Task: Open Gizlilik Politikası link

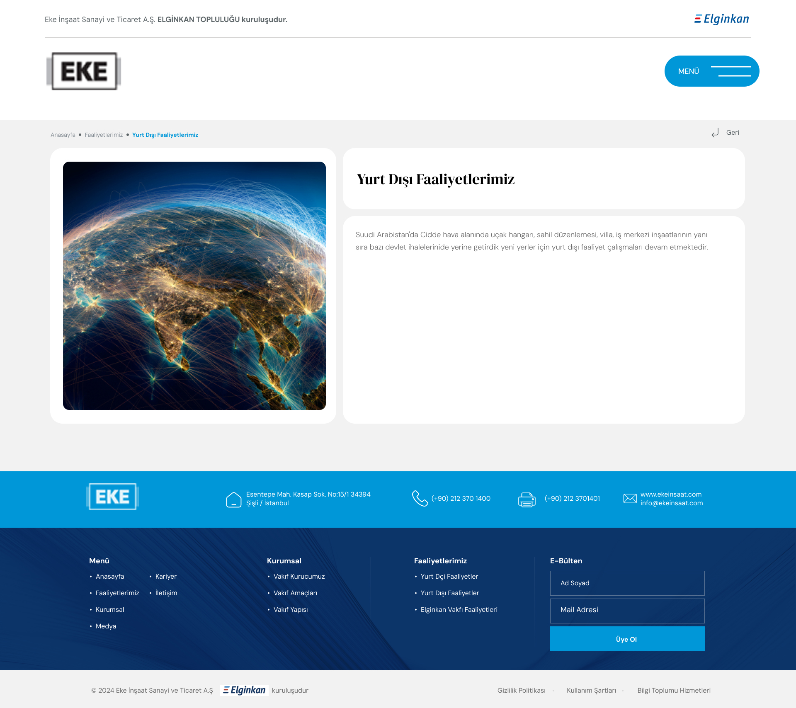Action: point(521,690)
